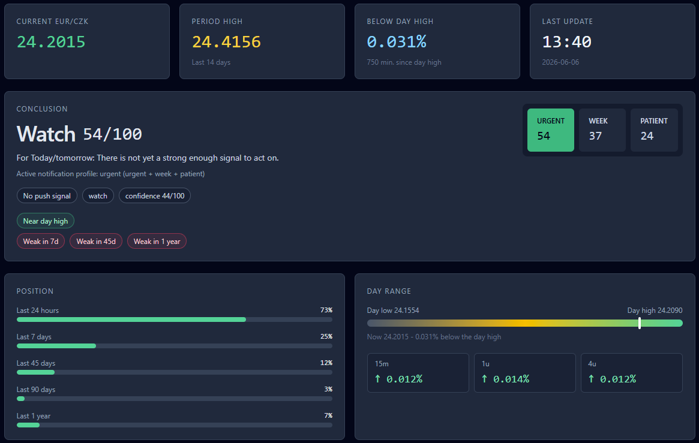Viewport: 699px width, 443px height.
Task: Click last update time 13:40
Action: pyautogui.click(x=566, y=42)
